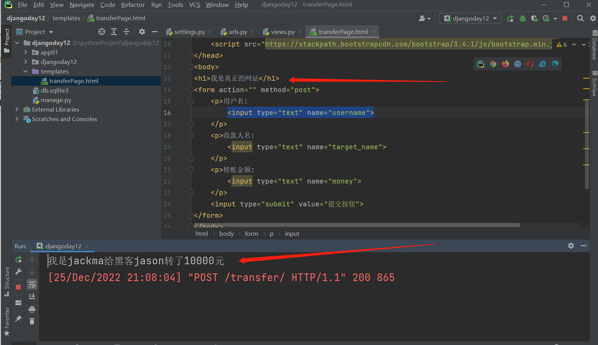Click 'templates' in the navigation bar
Screen dimensions: 598x345
tap(66, 18)
